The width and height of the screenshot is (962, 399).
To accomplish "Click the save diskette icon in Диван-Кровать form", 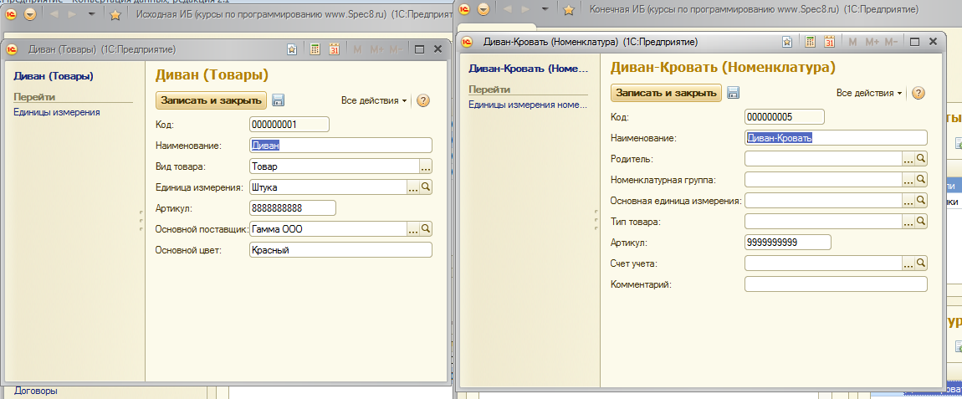I will (734, 93).
